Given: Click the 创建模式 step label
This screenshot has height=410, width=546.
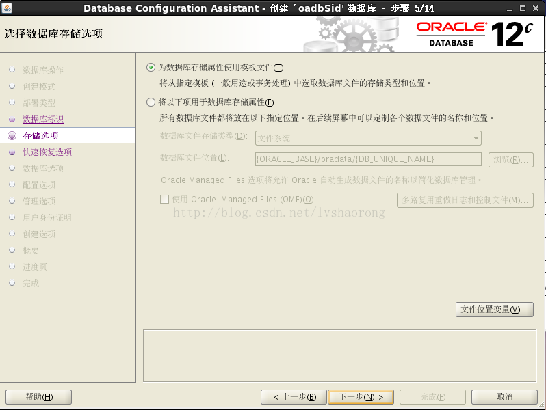Looking at the screenshot, I should click(x=39, y=86).
